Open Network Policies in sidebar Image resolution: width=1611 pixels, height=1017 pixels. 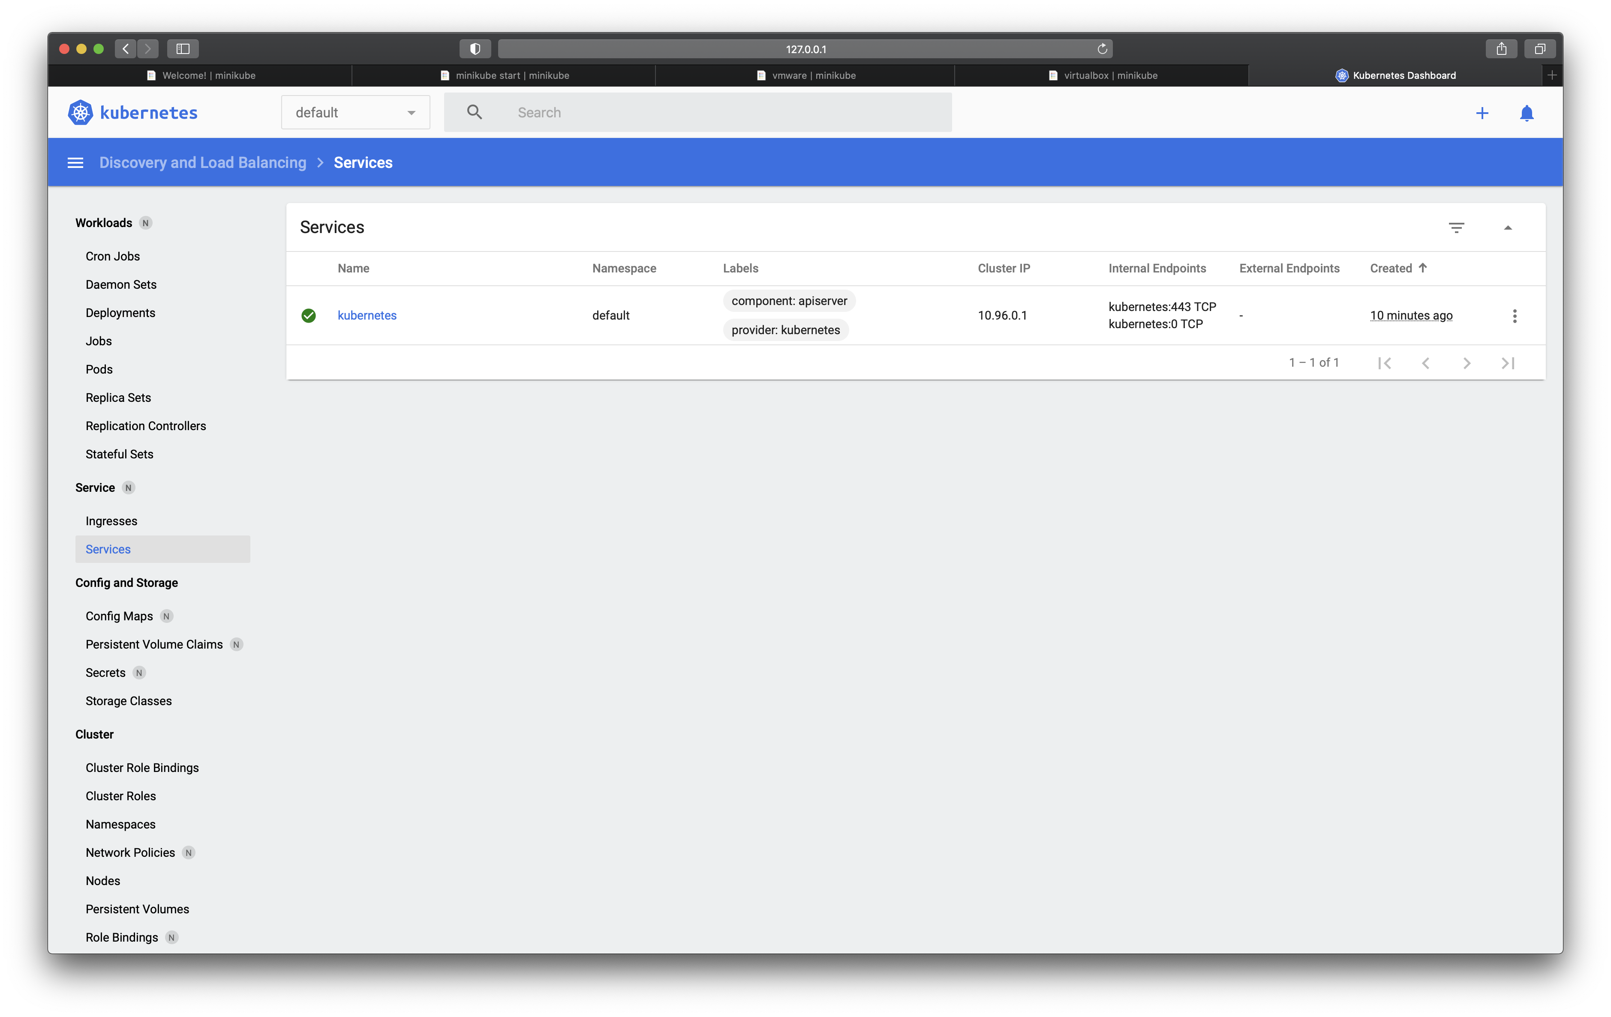(130, 852)
